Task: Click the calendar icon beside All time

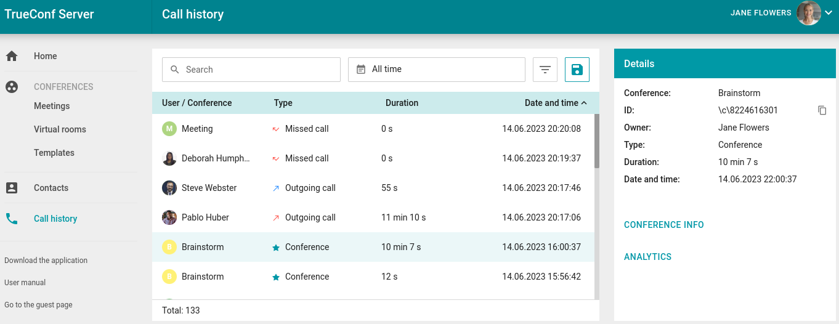Action: click(x=361, y=70)
